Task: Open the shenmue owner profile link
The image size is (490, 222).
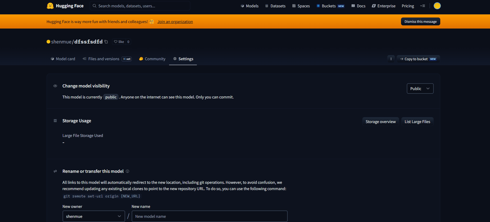Action: [x=61, y=42]
